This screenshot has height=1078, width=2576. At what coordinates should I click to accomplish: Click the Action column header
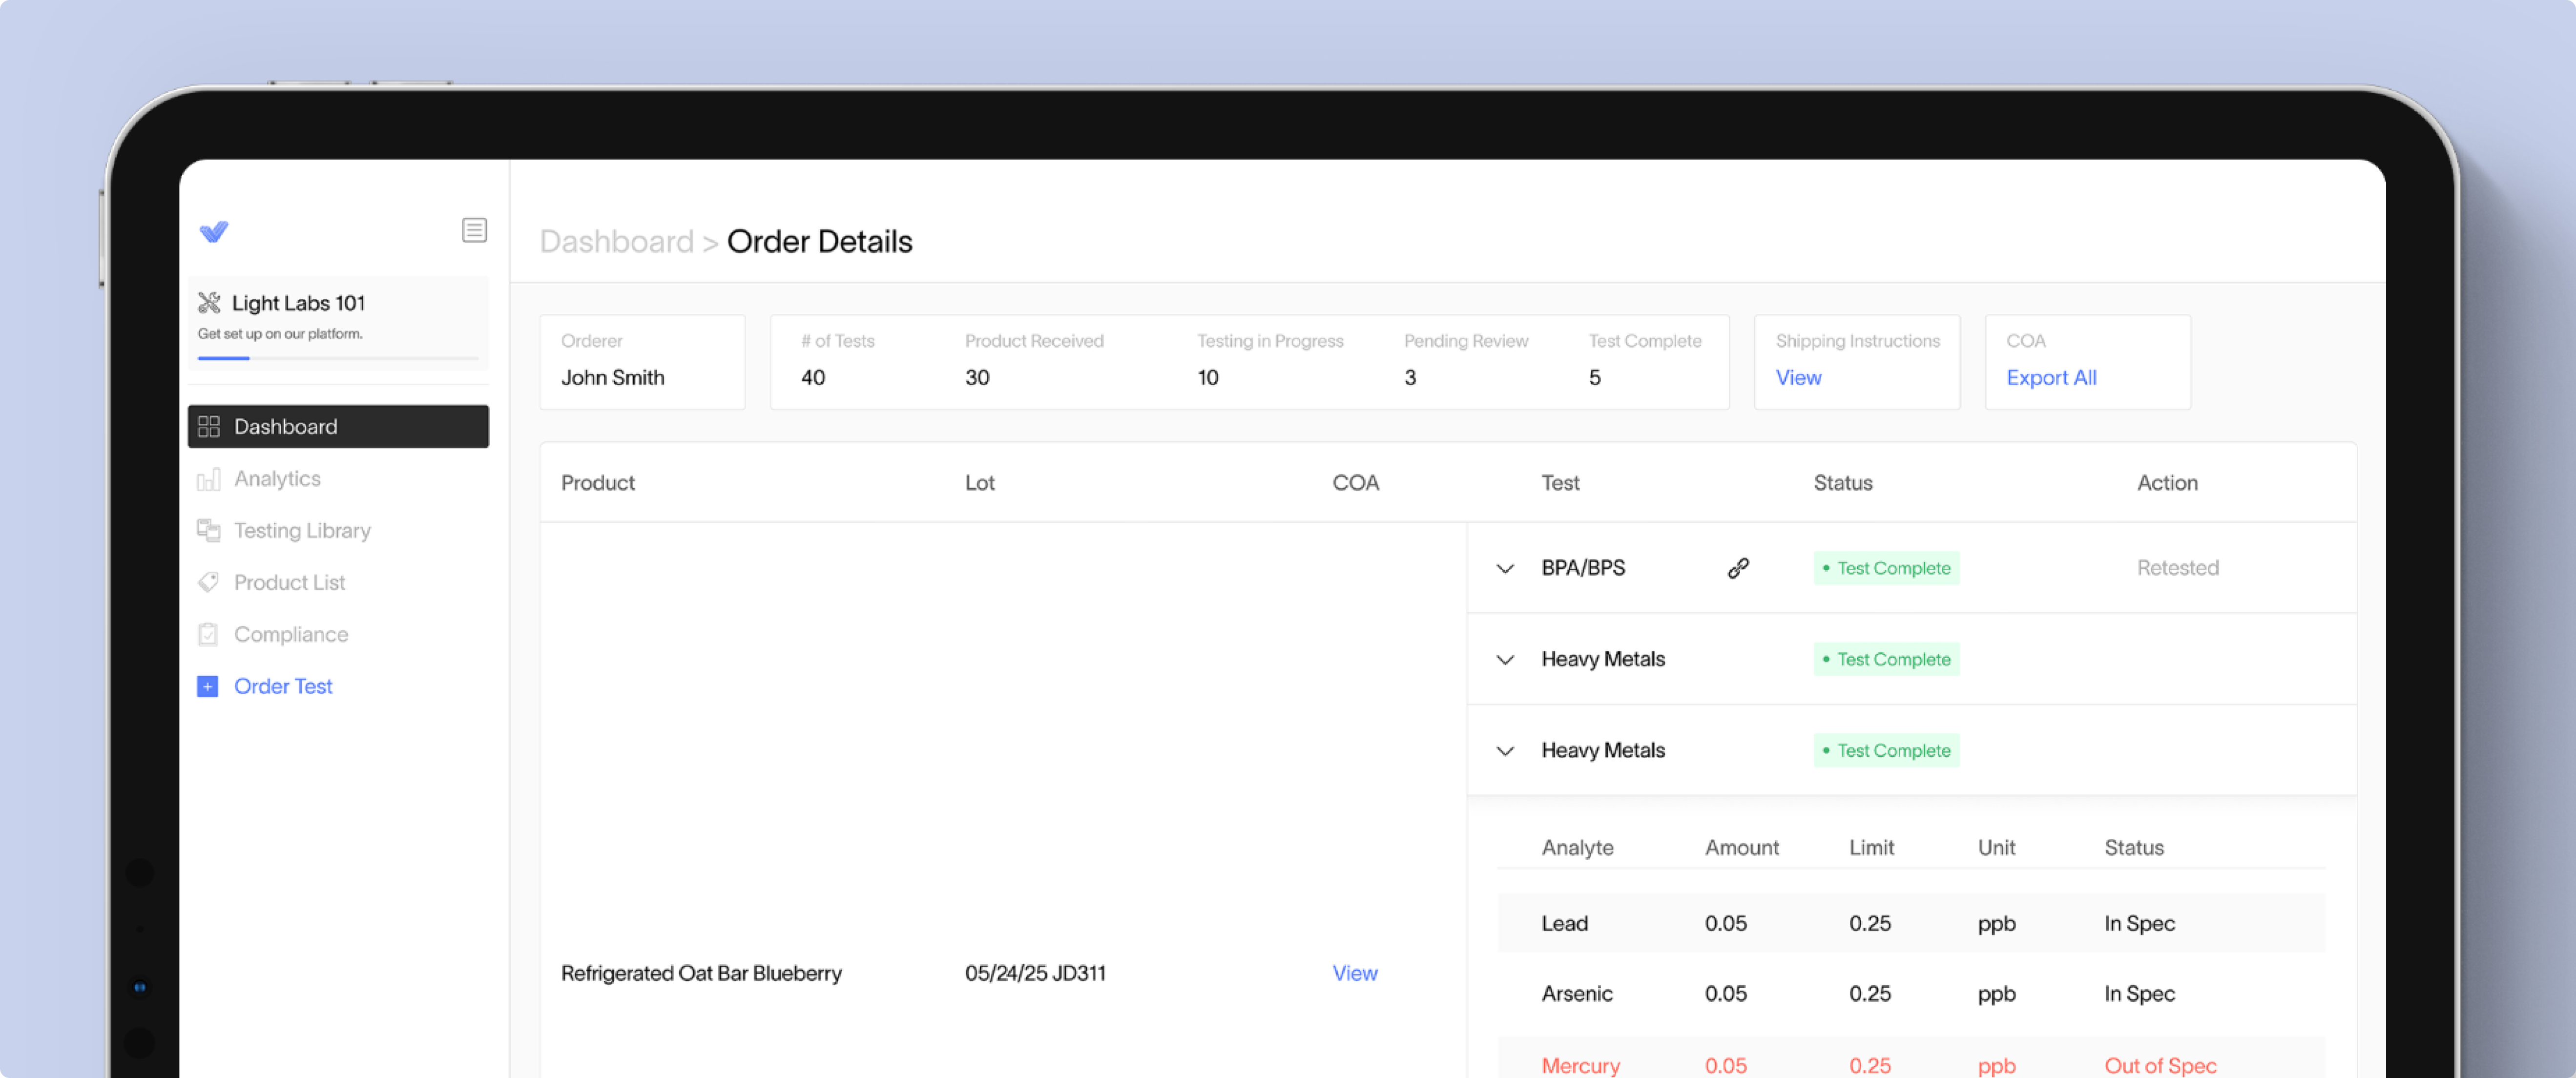[2167, 483]
